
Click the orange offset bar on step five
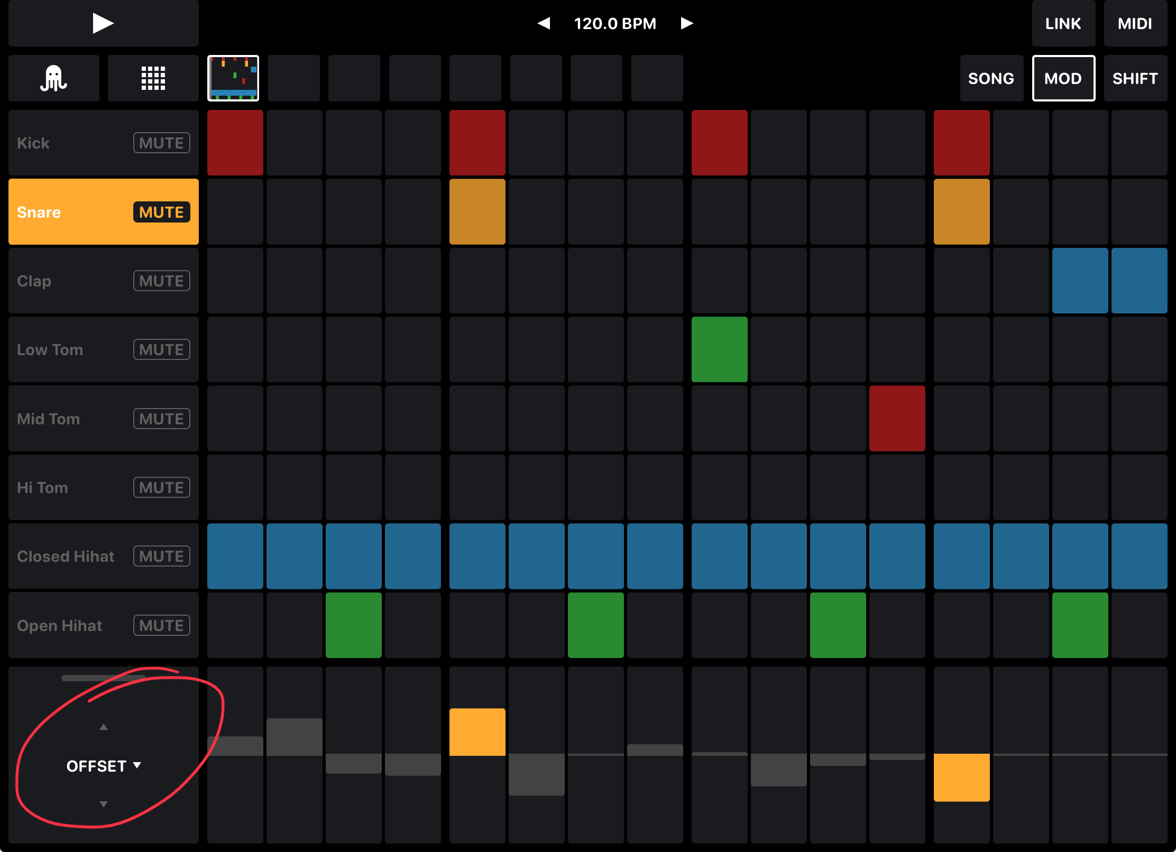coord(477,732)
